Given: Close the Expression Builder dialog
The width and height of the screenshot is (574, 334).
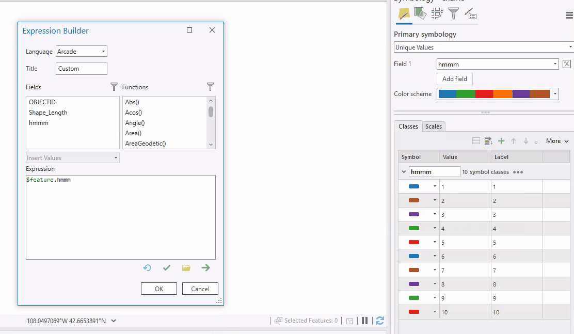Looking at the screenshot, I should coord(212,30).
